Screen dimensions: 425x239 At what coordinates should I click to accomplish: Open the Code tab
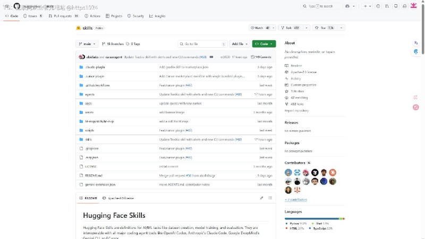click(x=12, y=16)
